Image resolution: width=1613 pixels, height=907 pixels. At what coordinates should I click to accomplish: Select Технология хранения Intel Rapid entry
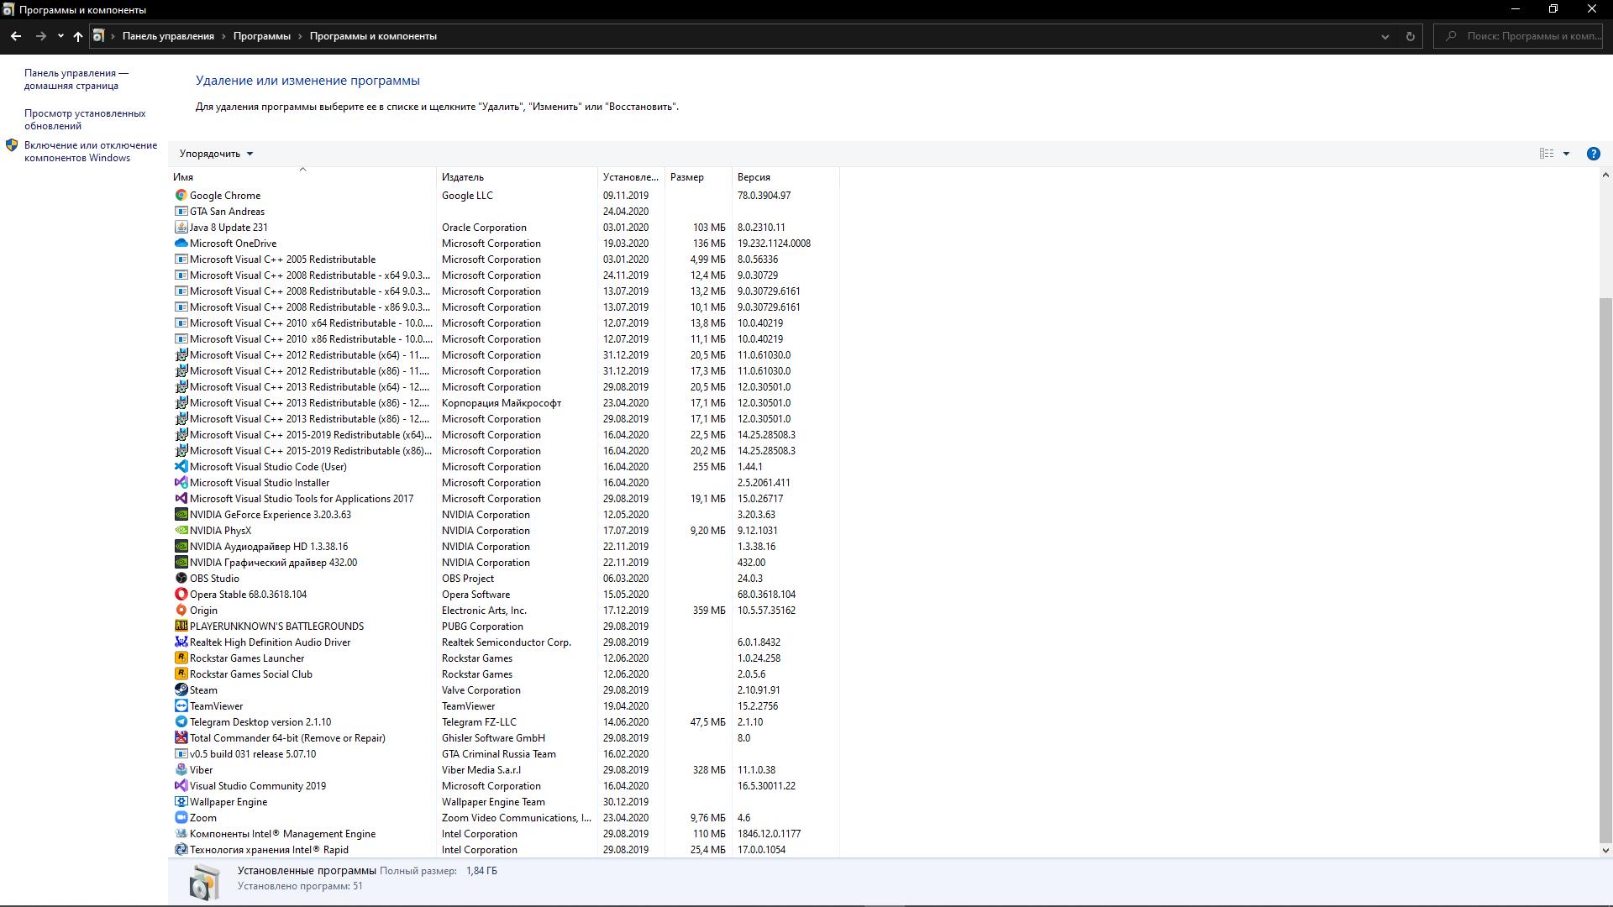pyautogui.click(x=504, y=849)
